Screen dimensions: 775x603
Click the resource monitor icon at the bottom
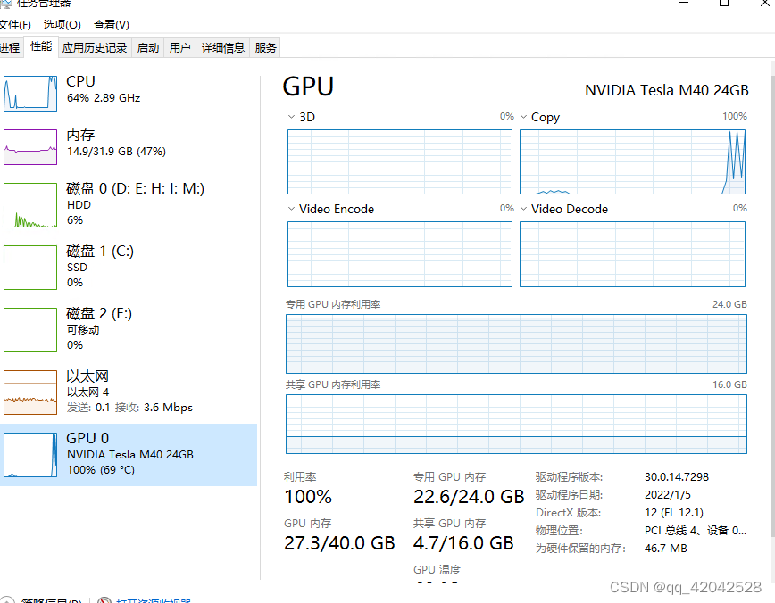click(x=104, y=599)
